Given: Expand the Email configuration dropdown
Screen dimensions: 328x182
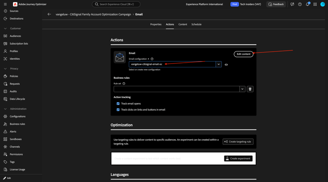Looking at the screenshot, I should click(219, 64).
